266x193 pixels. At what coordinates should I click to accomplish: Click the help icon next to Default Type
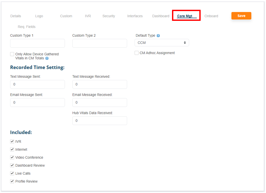(x=158, y=35)
